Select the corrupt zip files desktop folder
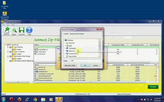164x102 pixels. tap(4, 5)
